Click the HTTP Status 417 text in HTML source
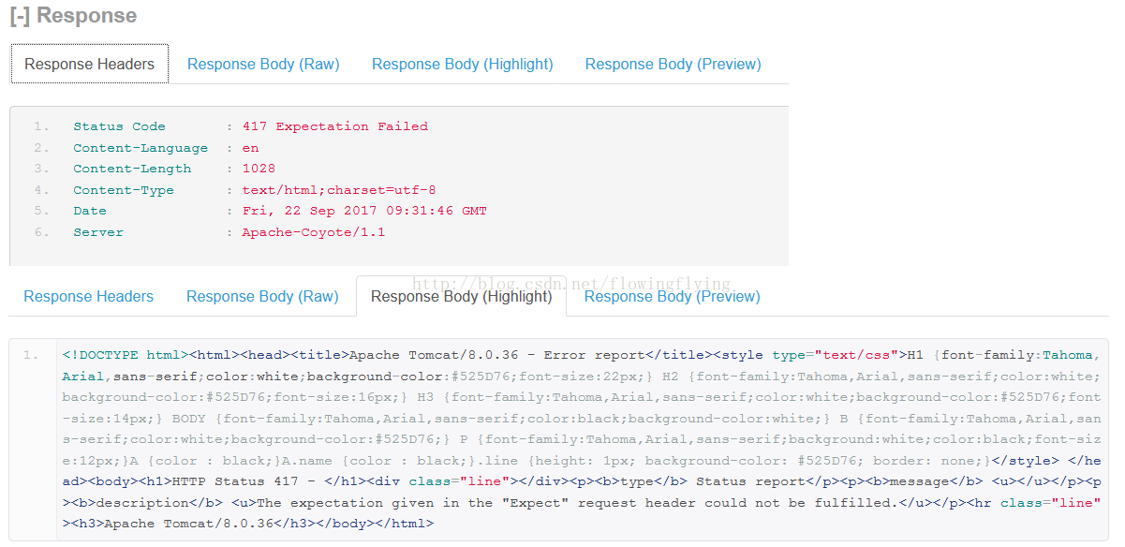Viewport: 1125px width, 547px height. point(236,481)
